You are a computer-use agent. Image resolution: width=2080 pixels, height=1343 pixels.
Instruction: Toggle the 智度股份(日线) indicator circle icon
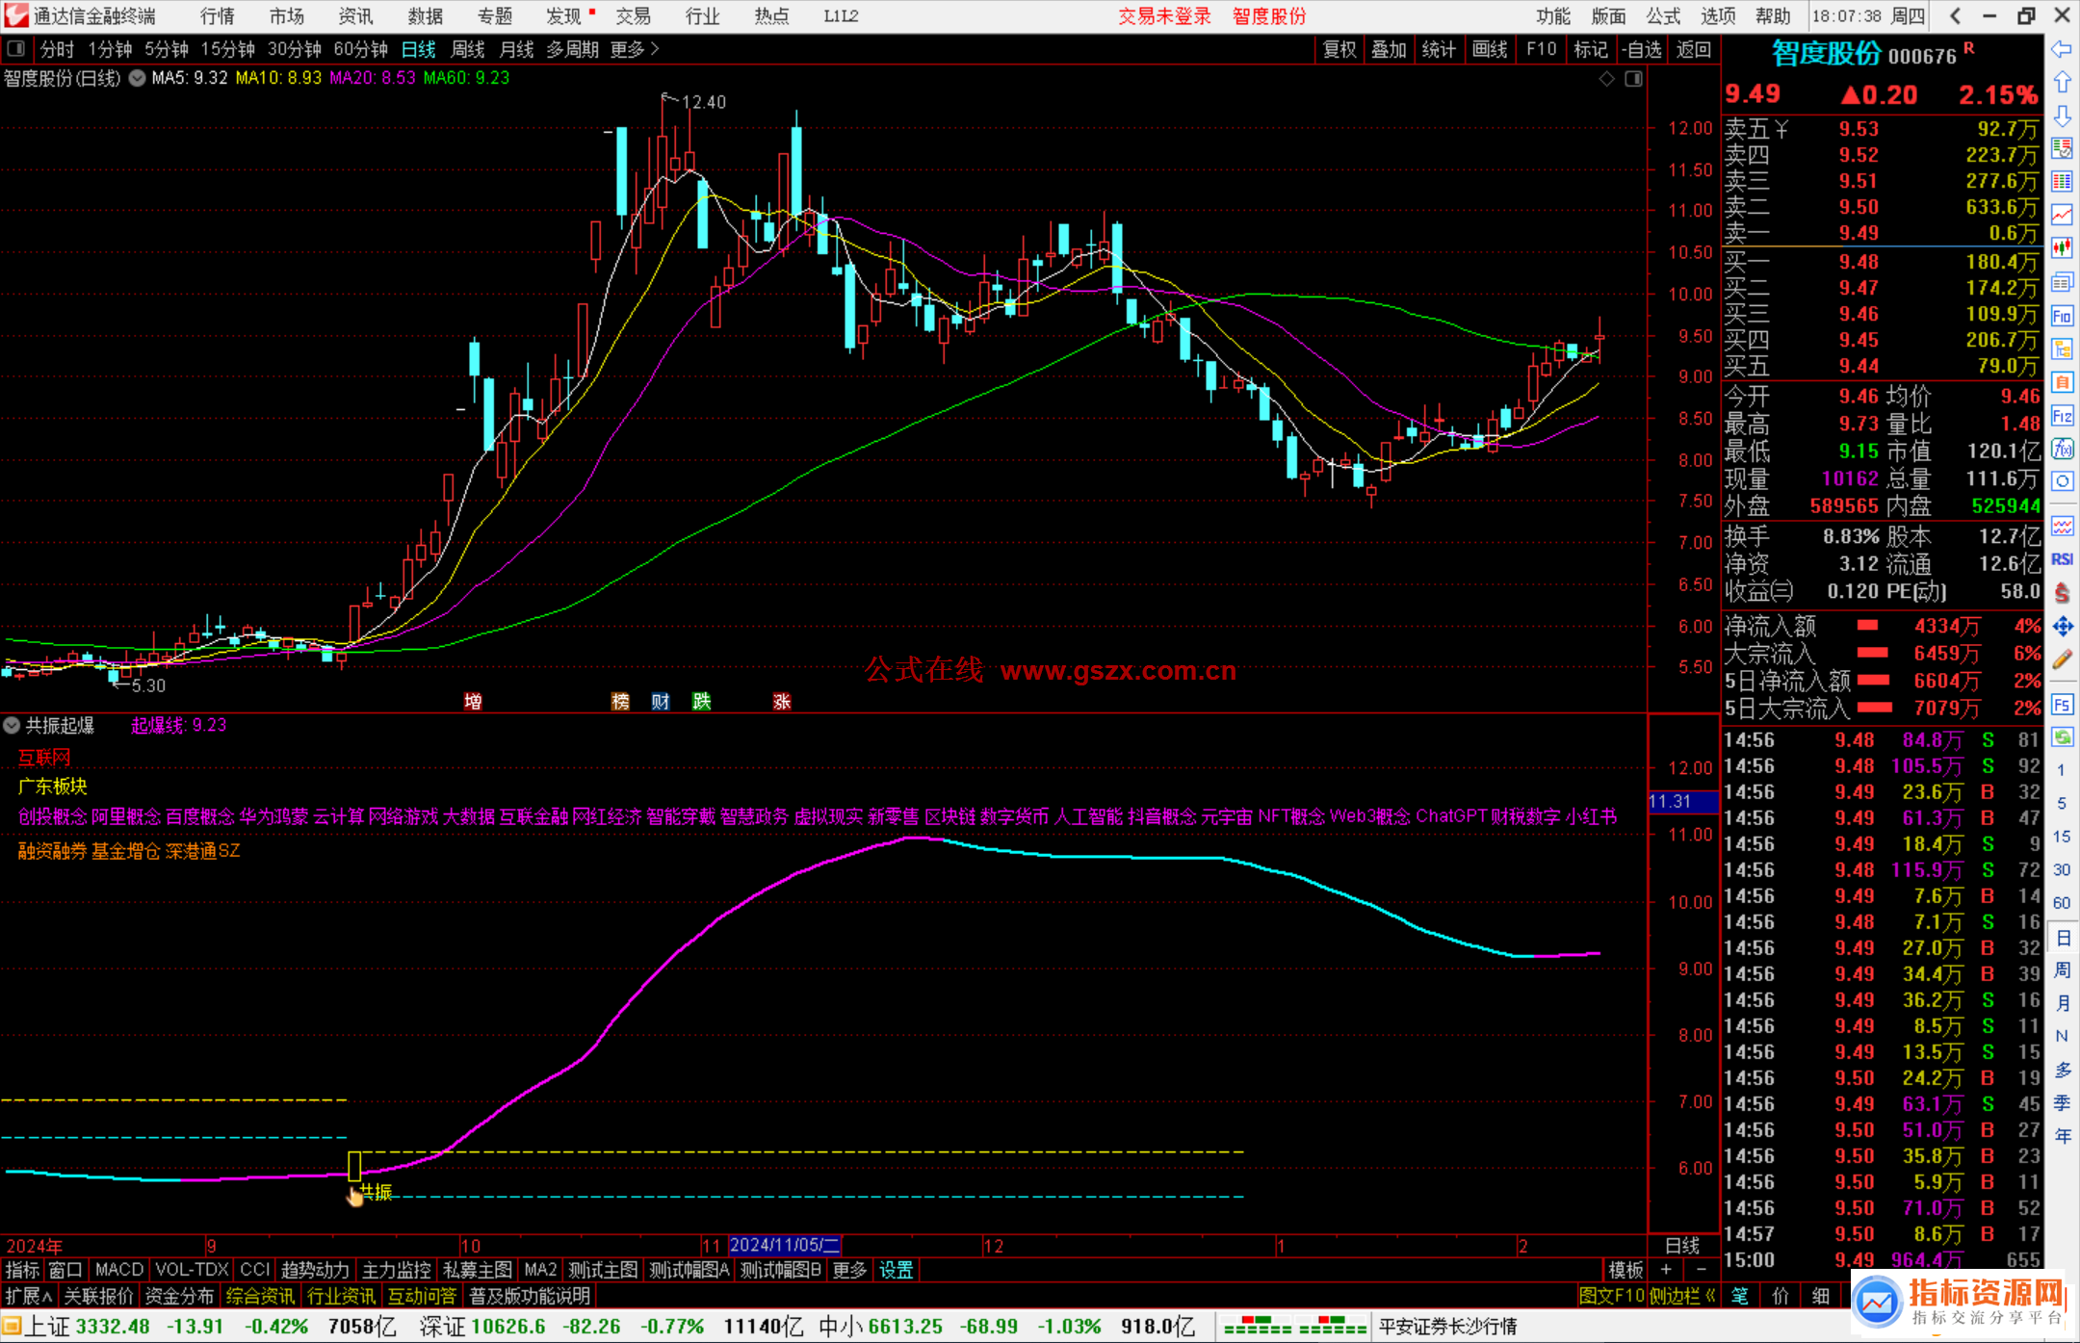pos(138,79)
